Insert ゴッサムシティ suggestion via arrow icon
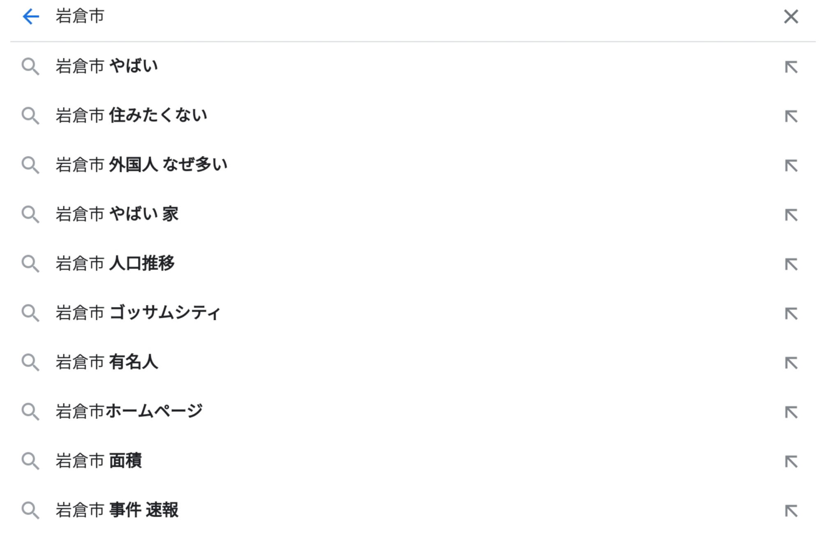This screenshot has width=822, height=560. (x=791, y=314)
